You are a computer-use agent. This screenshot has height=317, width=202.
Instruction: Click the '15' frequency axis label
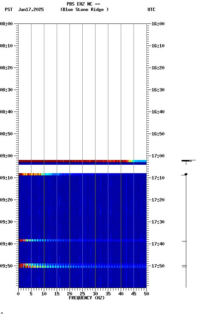tap(57, 294)
